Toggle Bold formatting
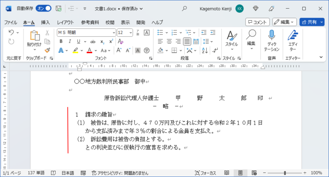The width and height of the screenshot is (329, 177). pyautogui.click(x=61, y=41)
